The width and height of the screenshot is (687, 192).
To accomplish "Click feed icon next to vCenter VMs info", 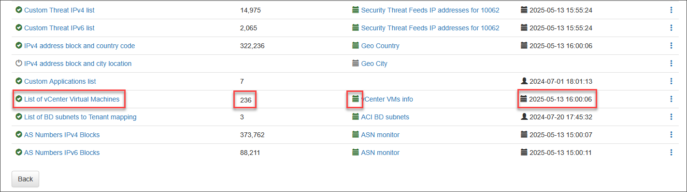I will pos(356,99).
